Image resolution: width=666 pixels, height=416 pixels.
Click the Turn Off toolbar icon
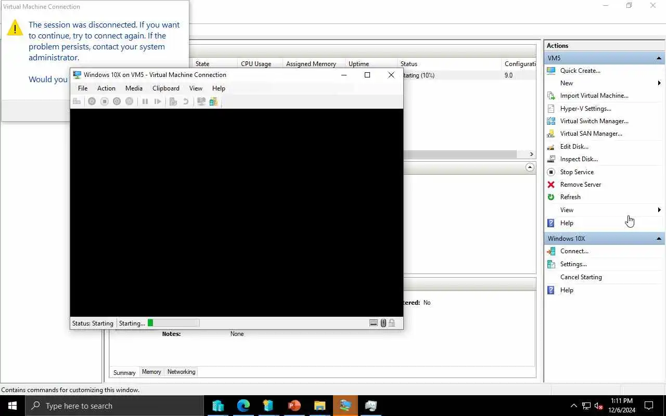click(104, 101)
